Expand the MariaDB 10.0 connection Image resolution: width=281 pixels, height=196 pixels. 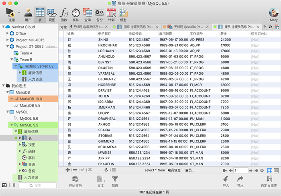click(12, 99)
